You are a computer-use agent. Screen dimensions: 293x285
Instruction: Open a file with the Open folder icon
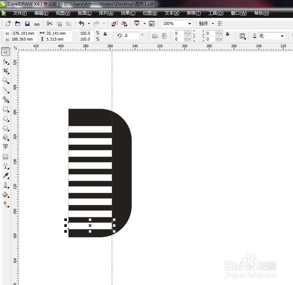18,23
